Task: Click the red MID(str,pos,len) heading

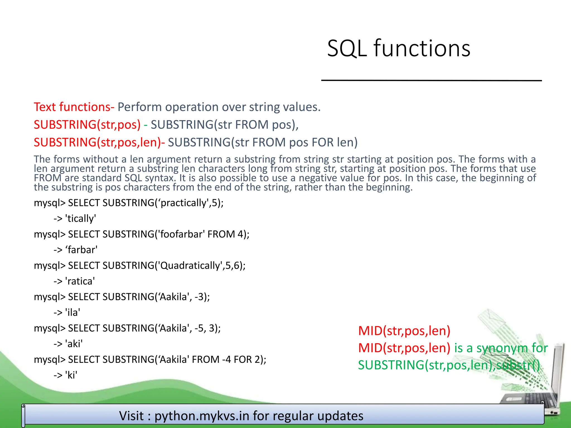Action: point(404,331)
